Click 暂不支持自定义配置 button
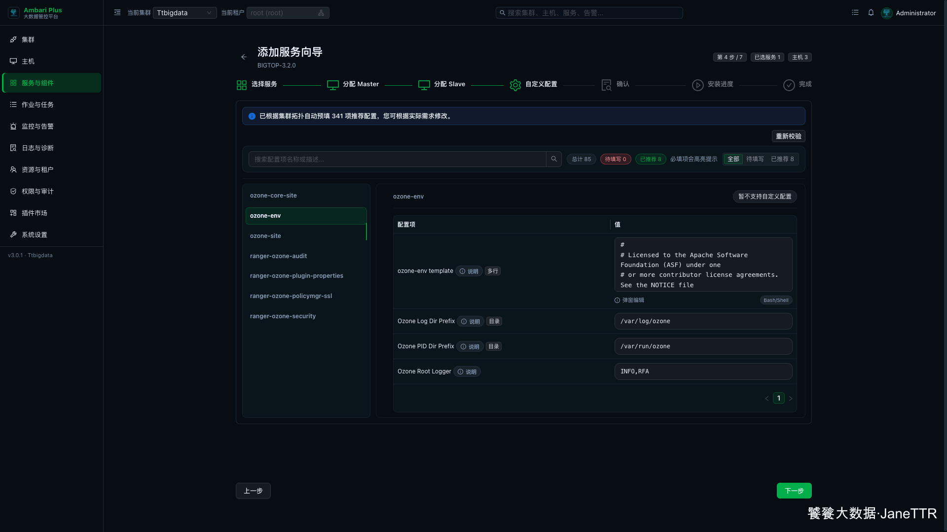Viewport: 947px width, 532px height. tap(765, 197)
